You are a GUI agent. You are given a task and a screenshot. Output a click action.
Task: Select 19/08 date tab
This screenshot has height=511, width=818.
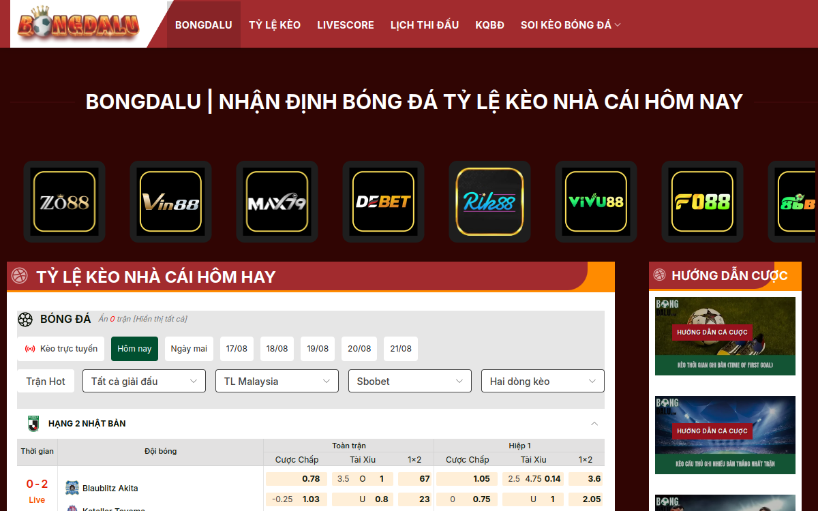tap(318, 349)
